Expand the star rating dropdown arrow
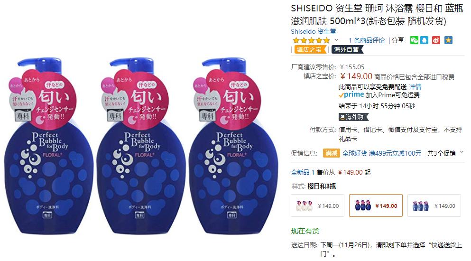Screen dimensions: 471x261 (x=337, y=40)
